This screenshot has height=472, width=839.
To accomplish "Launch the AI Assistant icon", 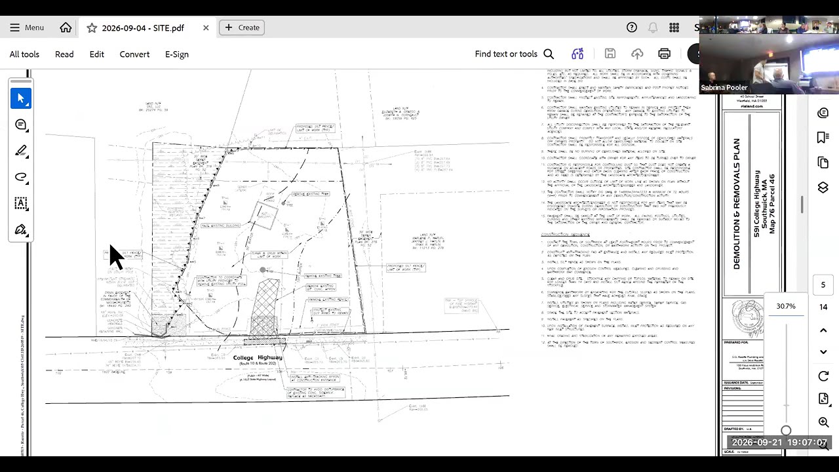I will point(577,54).
